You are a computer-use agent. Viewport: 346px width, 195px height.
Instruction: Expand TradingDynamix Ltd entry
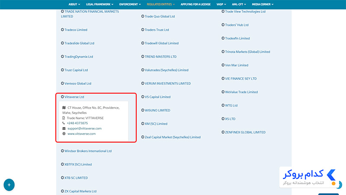[77, 57]
